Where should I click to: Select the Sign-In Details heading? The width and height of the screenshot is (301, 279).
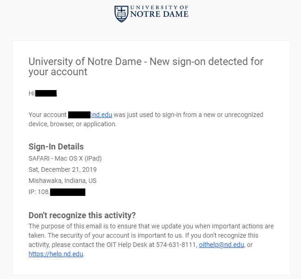click(56, 147)
